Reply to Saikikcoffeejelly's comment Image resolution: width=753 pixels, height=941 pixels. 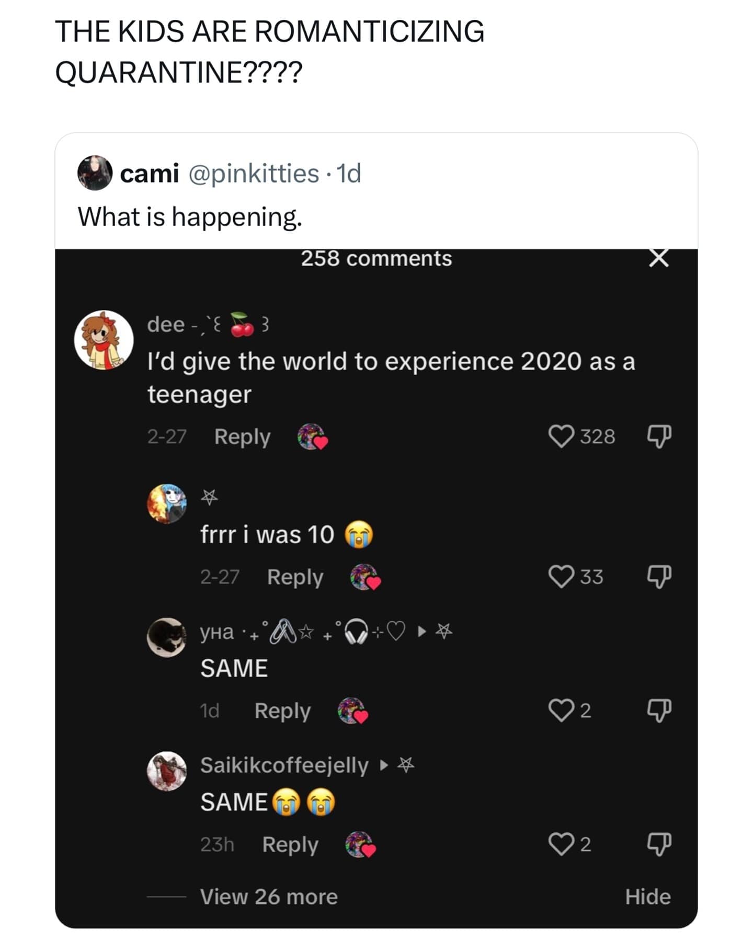pyautogui.click(x=290, y=844)
